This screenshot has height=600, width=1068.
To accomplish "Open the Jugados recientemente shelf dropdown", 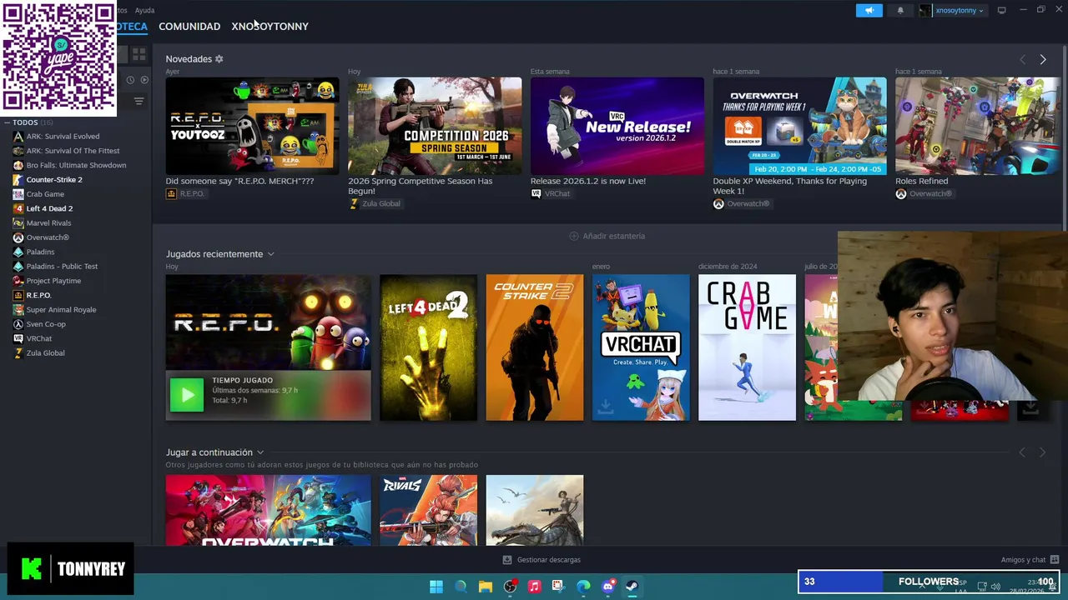I will (270, 254).
